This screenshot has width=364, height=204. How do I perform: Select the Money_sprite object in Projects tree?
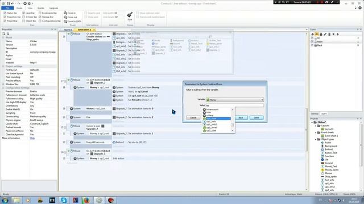[x=331, y=170]
